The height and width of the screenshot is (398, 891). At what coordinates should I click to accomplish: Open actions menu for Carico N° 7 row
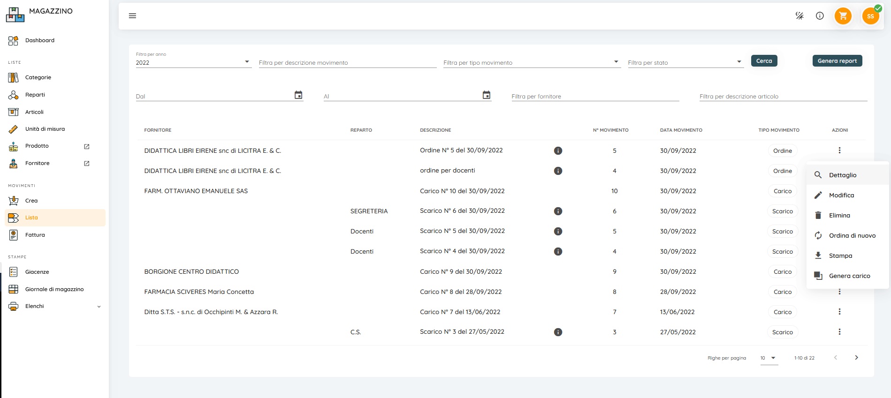[839, 312]
